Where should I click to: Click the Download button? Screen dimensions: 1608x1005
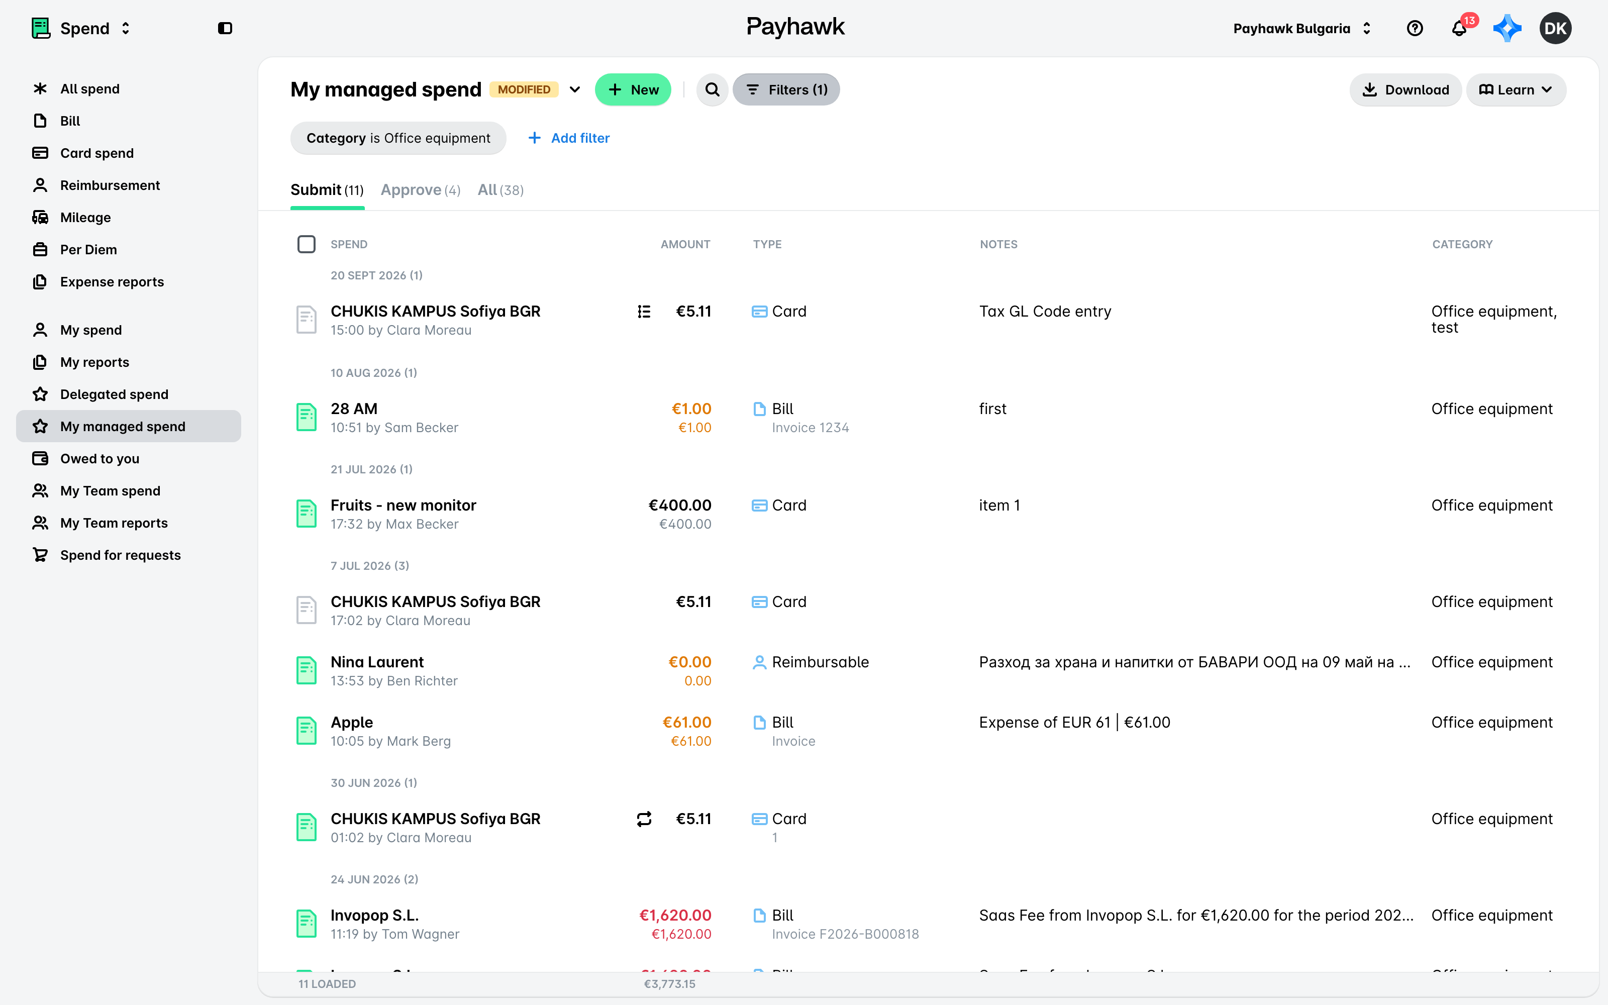pos(1405,90)
